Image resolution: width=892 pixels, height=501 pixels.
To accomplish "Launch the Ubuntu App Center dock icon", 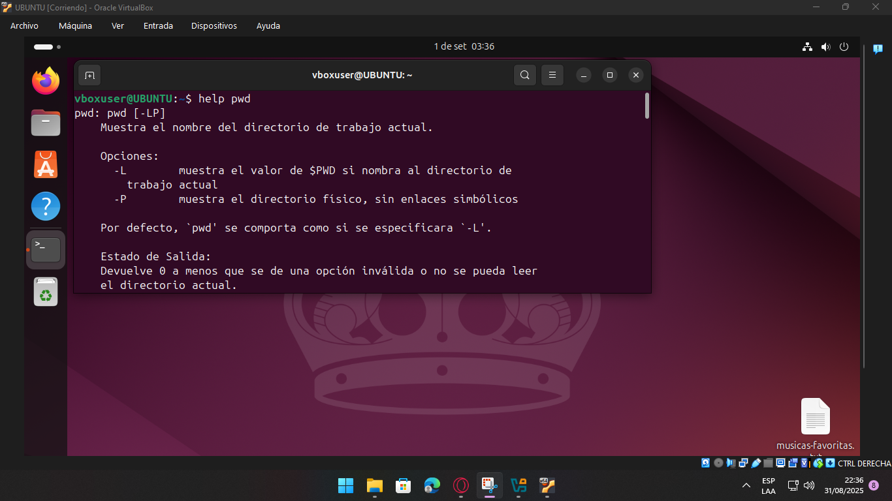I will click(46, 164).
